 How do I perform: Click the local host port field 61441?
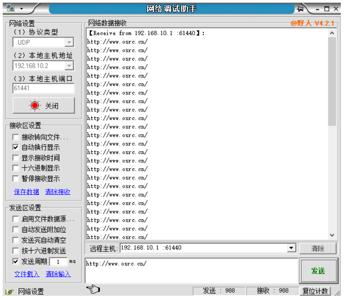pyautogui.click(x=43, y=88)
